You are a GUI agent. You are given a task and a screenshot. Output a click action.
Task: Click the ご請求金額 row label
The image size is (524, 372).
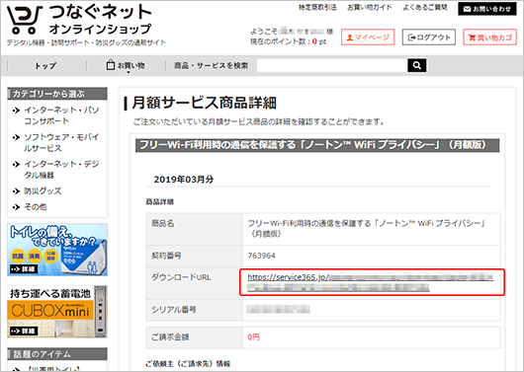170,337
